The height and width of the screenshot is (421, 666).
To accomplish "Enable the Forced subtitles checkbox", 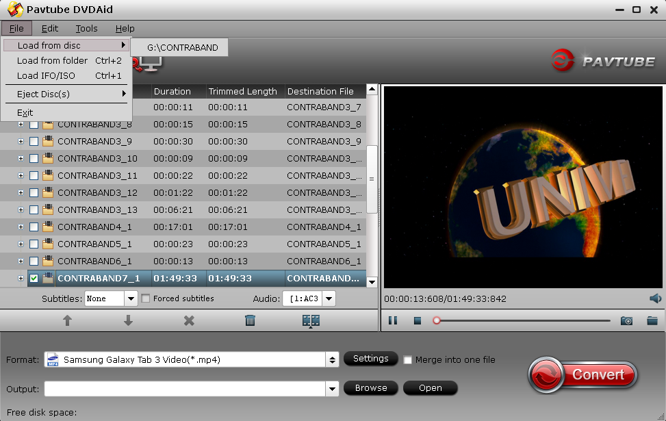I will 146,298.
